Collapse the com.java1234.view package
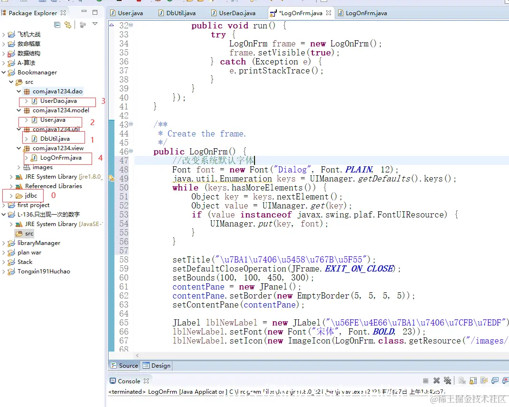Viewport: 509px width, 407px height. tap(19, 148)
